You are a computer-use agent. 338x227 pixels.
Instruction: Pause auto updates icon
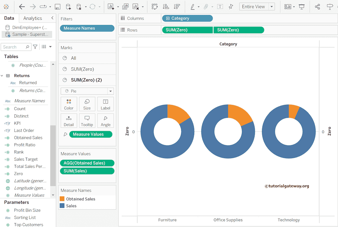click(x=79, y=7)
